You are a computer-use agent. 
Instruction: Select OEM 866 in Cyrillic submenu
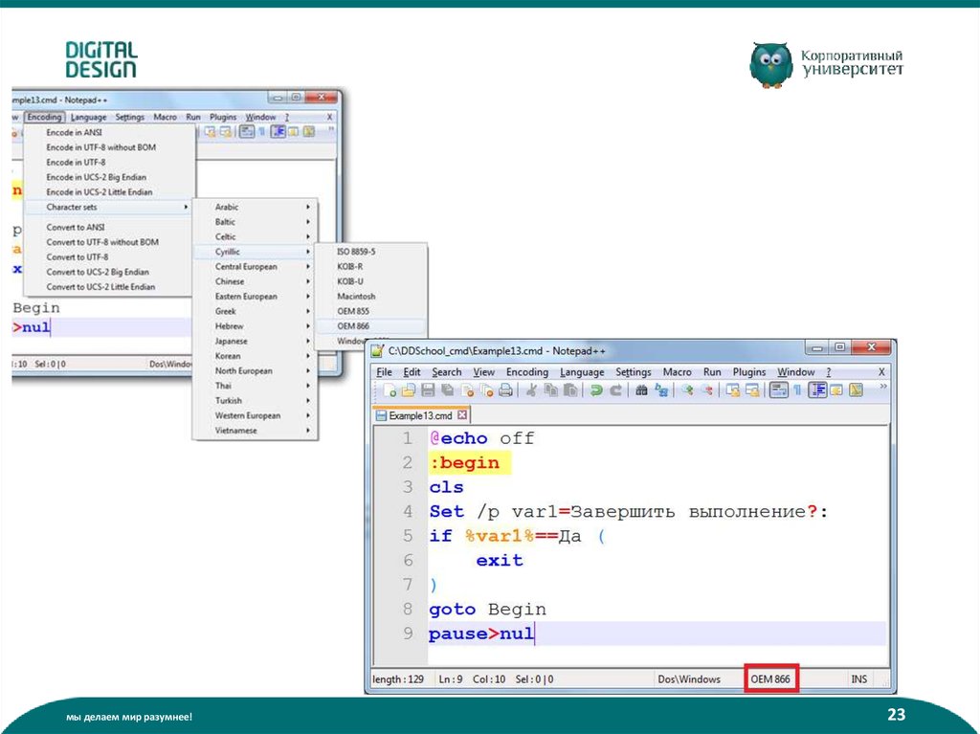(x=354, y=326)
